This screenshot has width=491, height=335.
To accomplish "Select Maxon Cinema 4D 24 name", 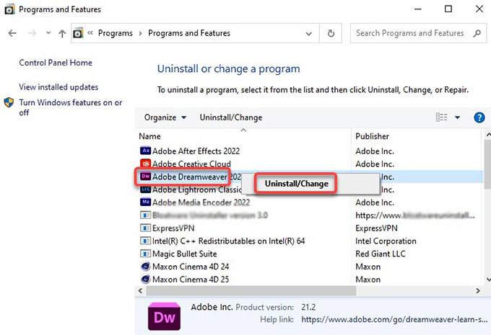I will tap(191, 267).
